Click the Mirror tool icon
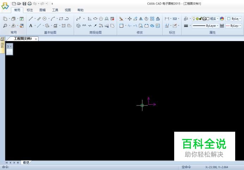This screenshot has height=170, width=244. click(x=141, y=19)
